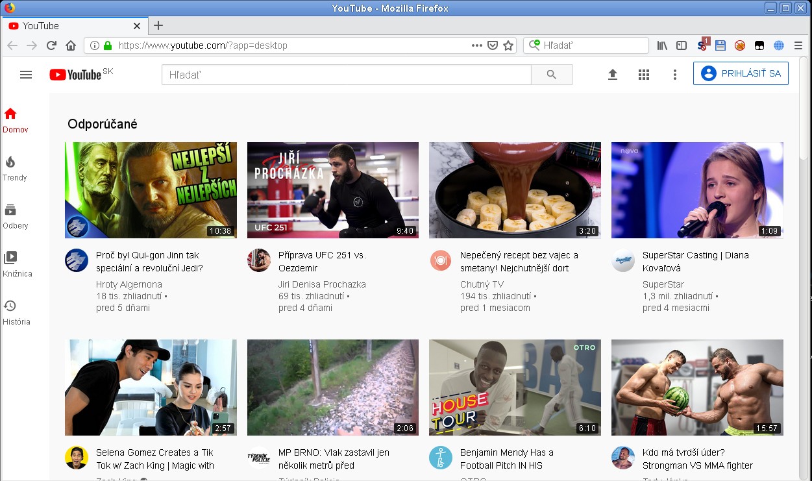This screenshot has width=812, height=481.
Task: Open the Jiří Procházka UFC 251 thumbnail
Action: coord(333,190)
